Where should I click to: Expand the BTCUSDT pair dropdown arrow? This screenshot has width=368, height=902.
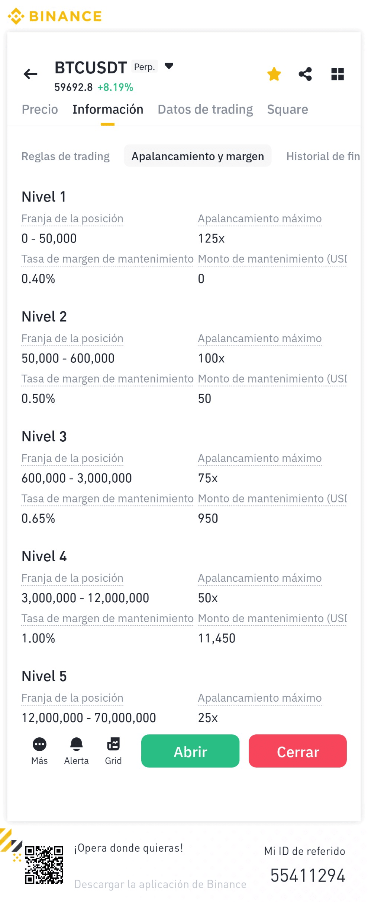[169, 66]
